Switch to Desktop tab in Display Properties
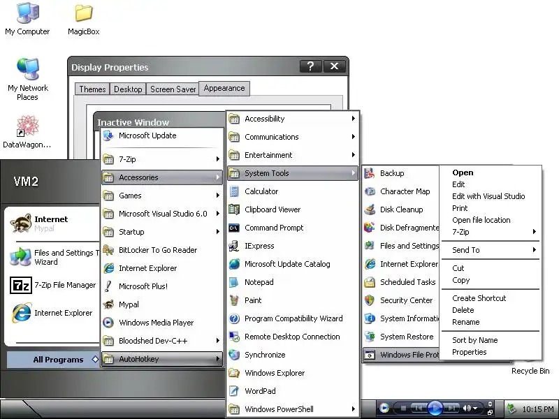The image size is (559, 419). 128,89
